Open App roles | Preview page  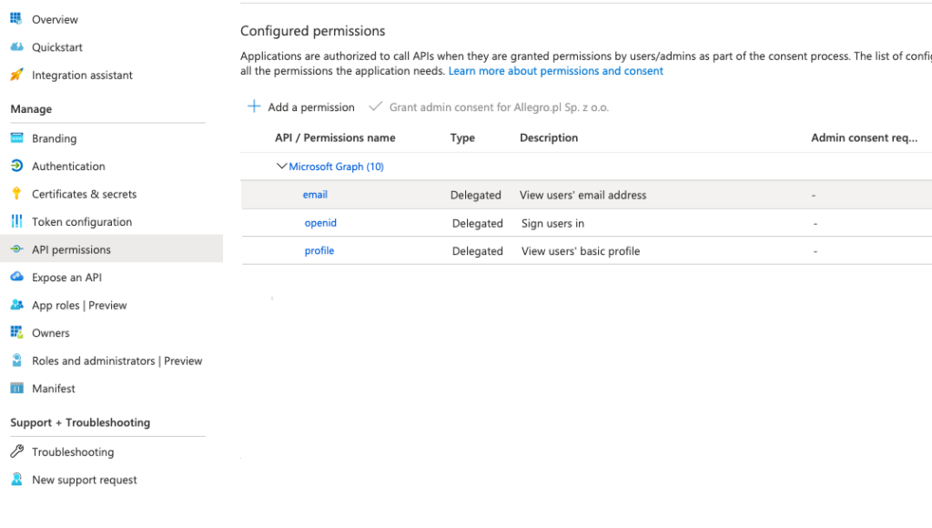(x=79, y=306)
